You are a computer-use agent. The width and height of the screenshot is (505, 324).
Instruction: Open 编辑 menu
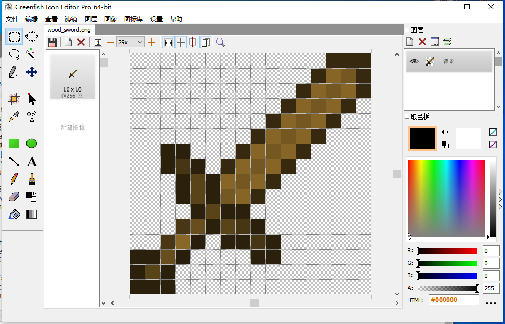(32, 19)
